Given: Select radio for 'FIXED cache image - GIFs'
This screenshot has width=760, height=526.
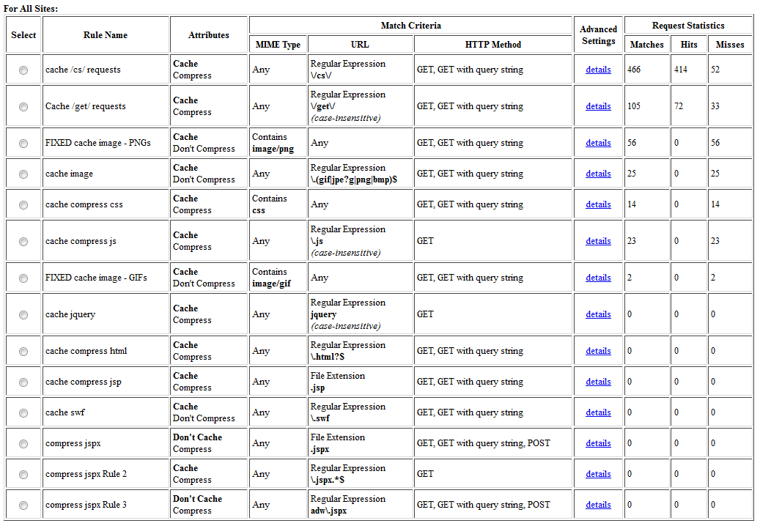Looking at the screenshot, I should [23, 278].
